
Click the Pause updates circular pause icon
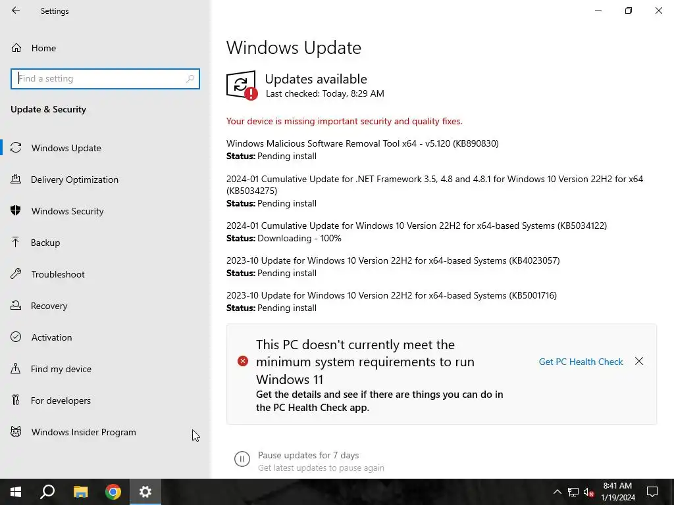tap(242, 459)
